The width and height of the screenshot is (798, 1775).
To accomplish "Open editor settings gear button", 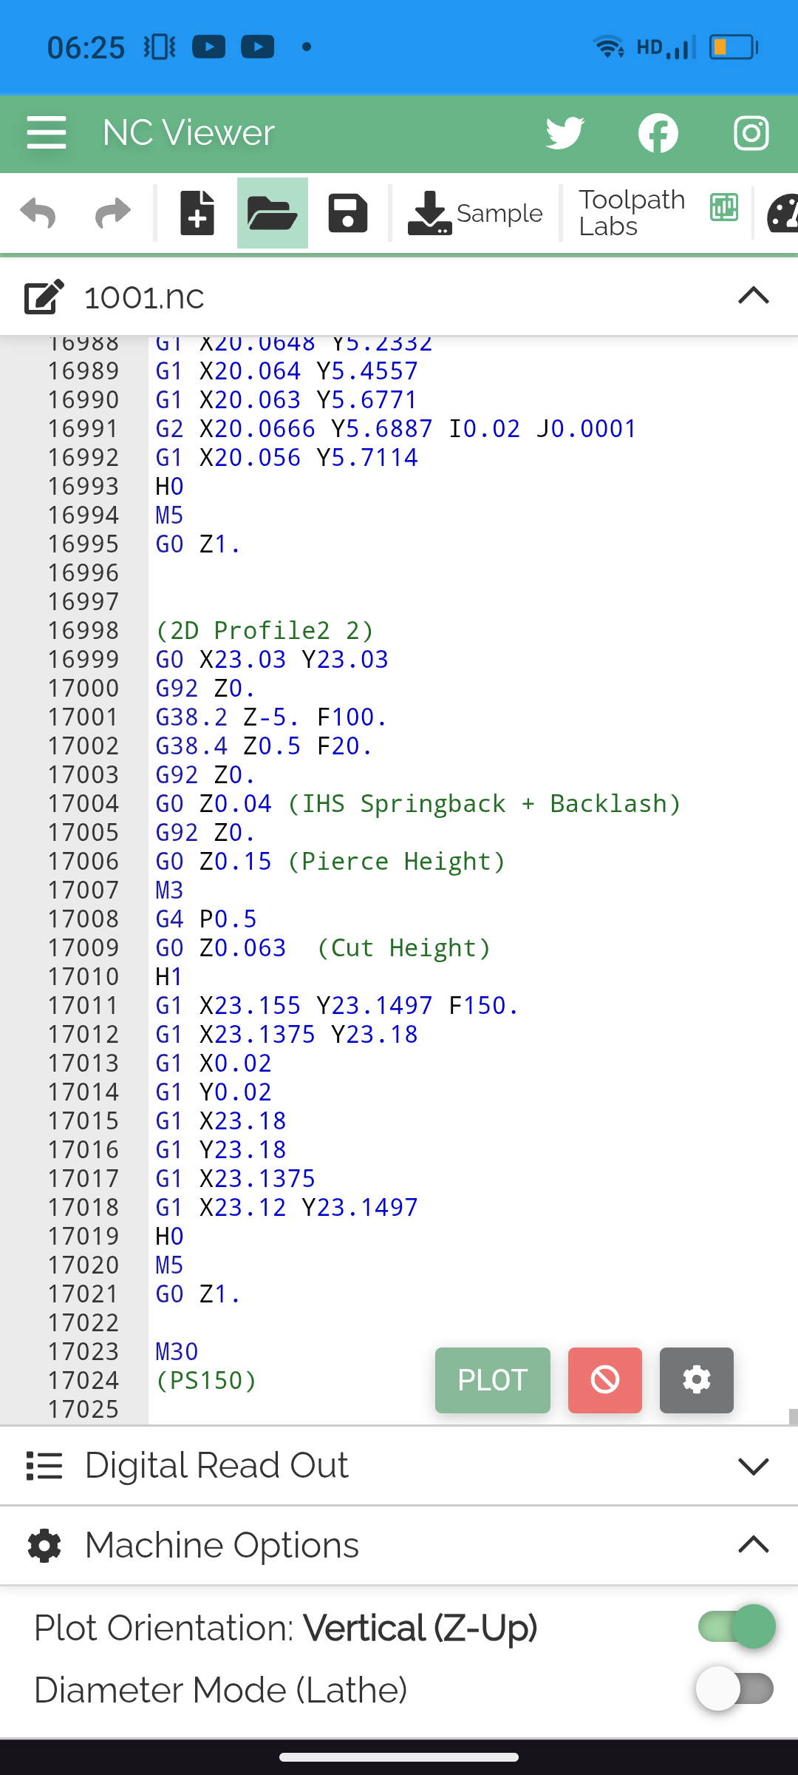I will point(696,1380).
